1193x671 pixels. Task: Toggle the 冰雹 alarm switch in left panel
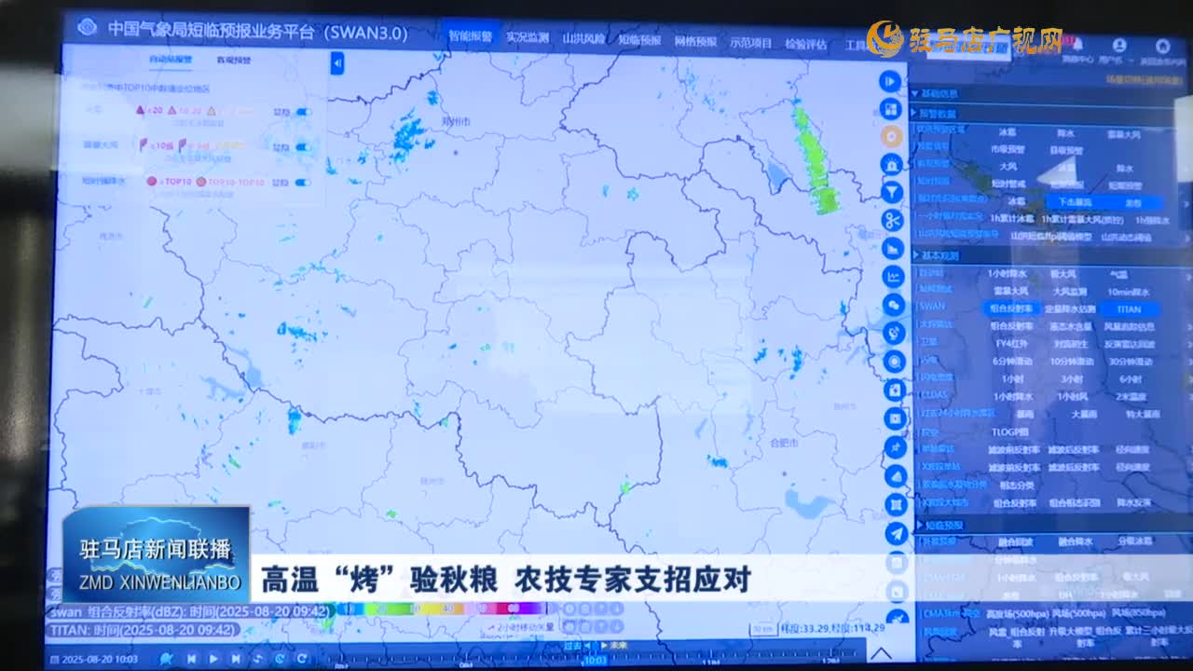coord(304,112)
